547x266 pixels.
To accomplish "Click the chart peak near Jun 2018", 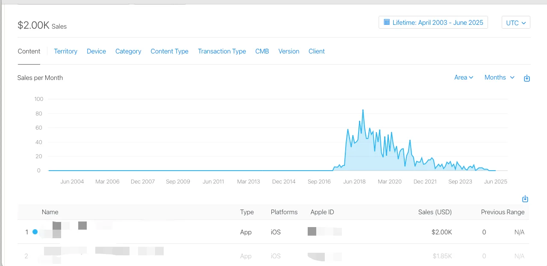I will [x=363, y=110].
